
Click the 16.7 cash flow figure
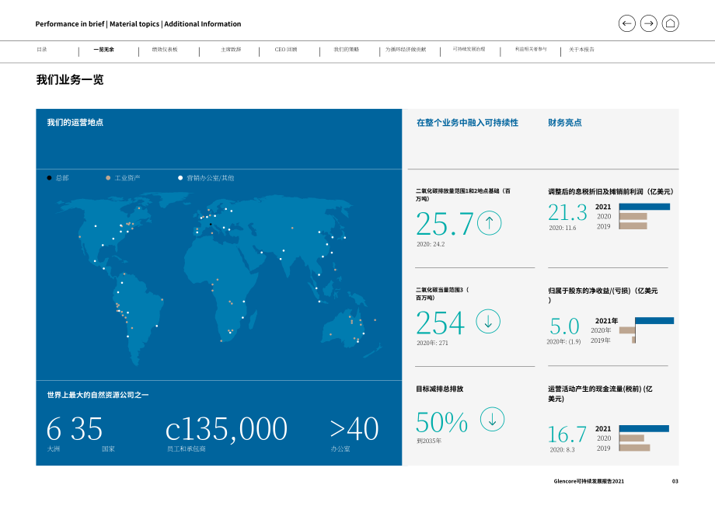pyautogui.click(x=567, y=434)
